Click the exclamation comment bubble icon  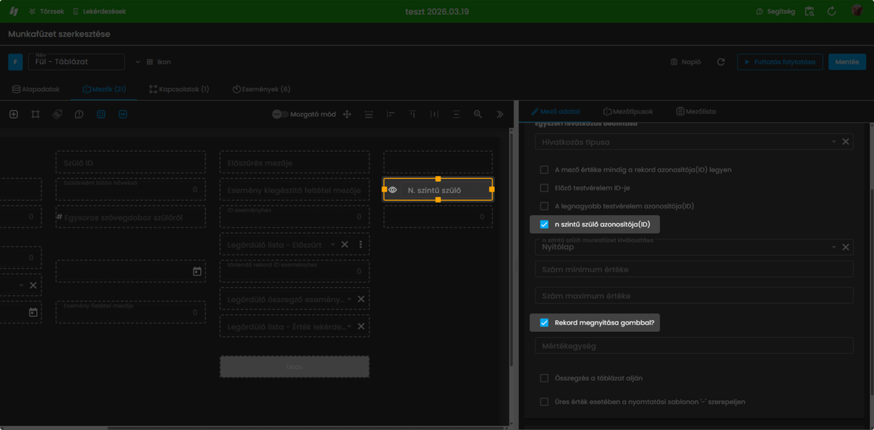coord(79,114)
